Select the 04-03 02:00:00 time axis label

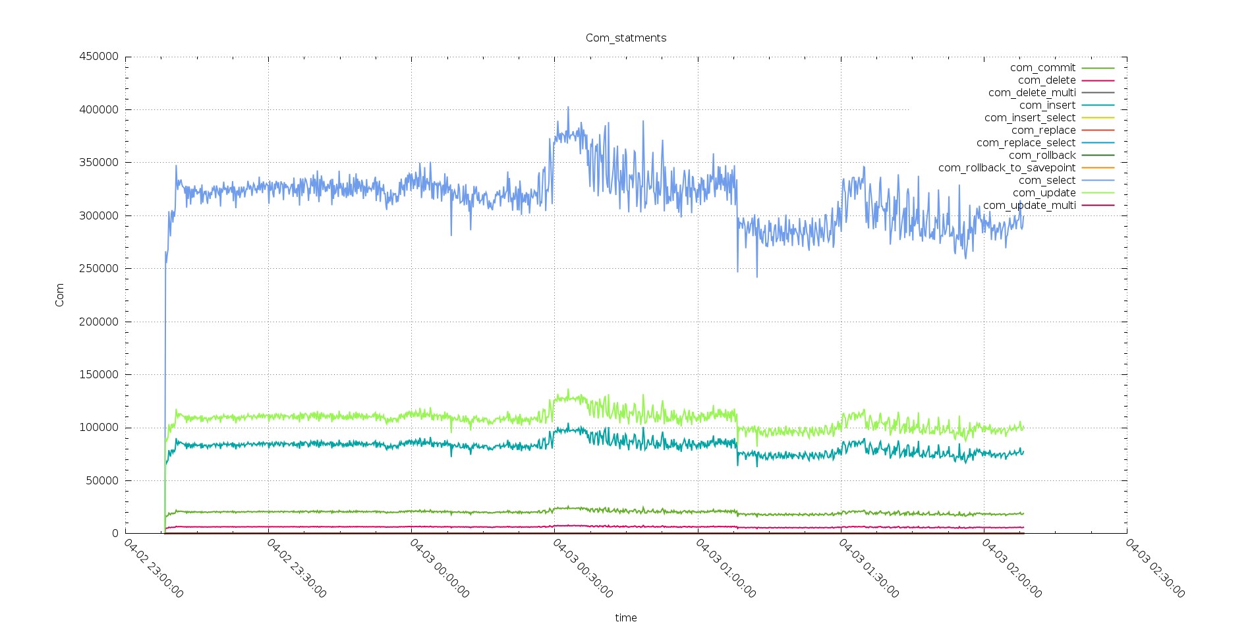click(x=1011, y=568)
